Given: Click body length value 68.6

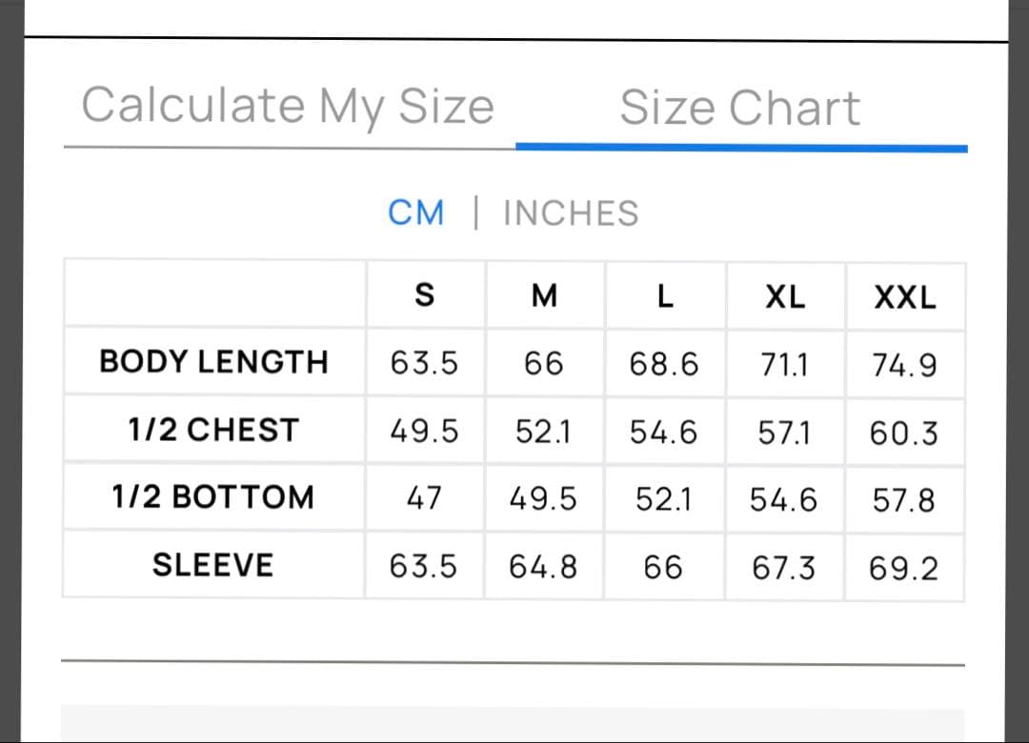Looking at the screenshot, I should [663, 364].
